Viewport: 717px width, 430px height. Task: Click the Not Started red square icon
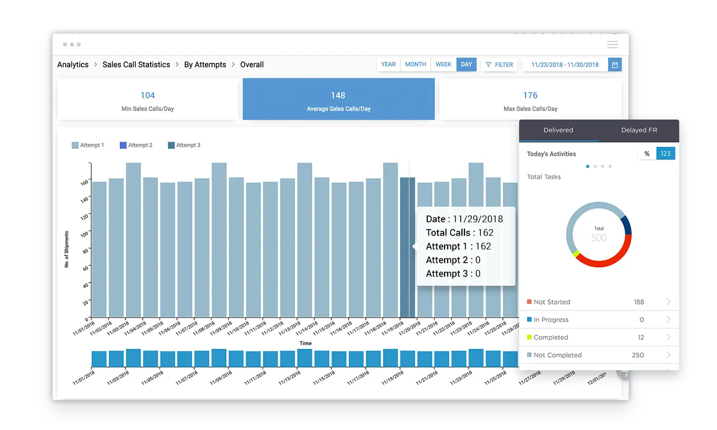(529, 302)
